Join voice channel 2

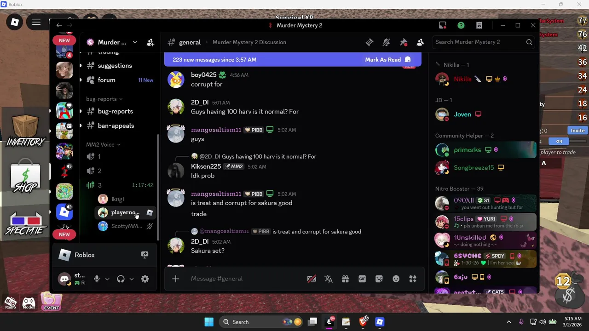pos(119,171)
